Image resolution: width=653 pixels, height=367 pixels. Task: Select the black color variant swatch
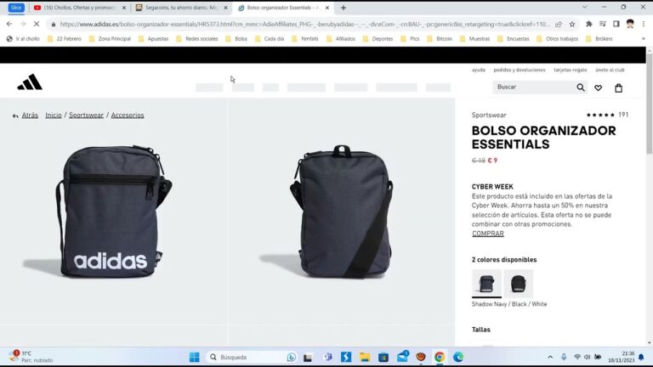(x=519, y=284)
